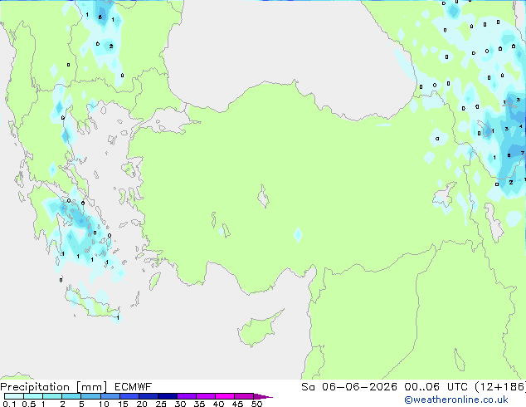Click the '10' legend scale label
The image size is (526, 407).
[104, 404]
